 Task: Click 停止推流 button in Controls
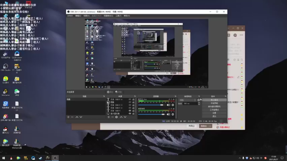tap(214, 100)
